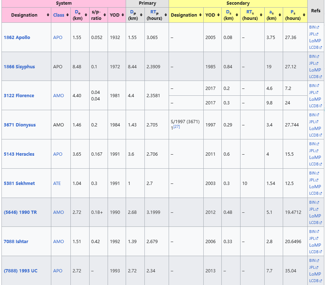Sort by semi-major axis as (km) arrows
325x285 pixels.
(279, 15)
